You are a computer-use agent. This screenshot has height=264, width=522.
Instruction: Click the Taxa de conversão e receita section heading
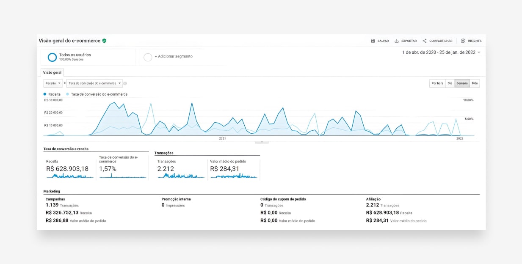pos(66,149)
